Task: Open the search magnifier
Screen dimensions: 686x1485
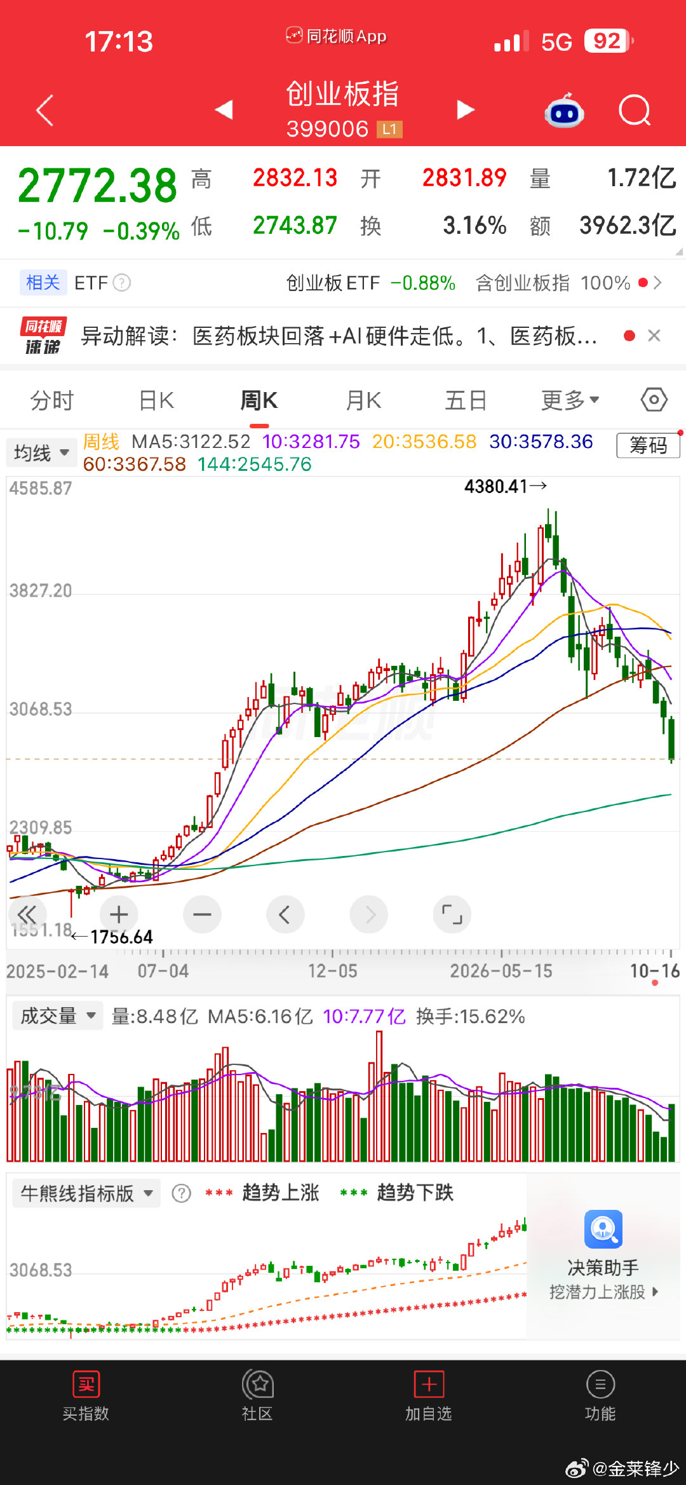Action: point(635,111)
